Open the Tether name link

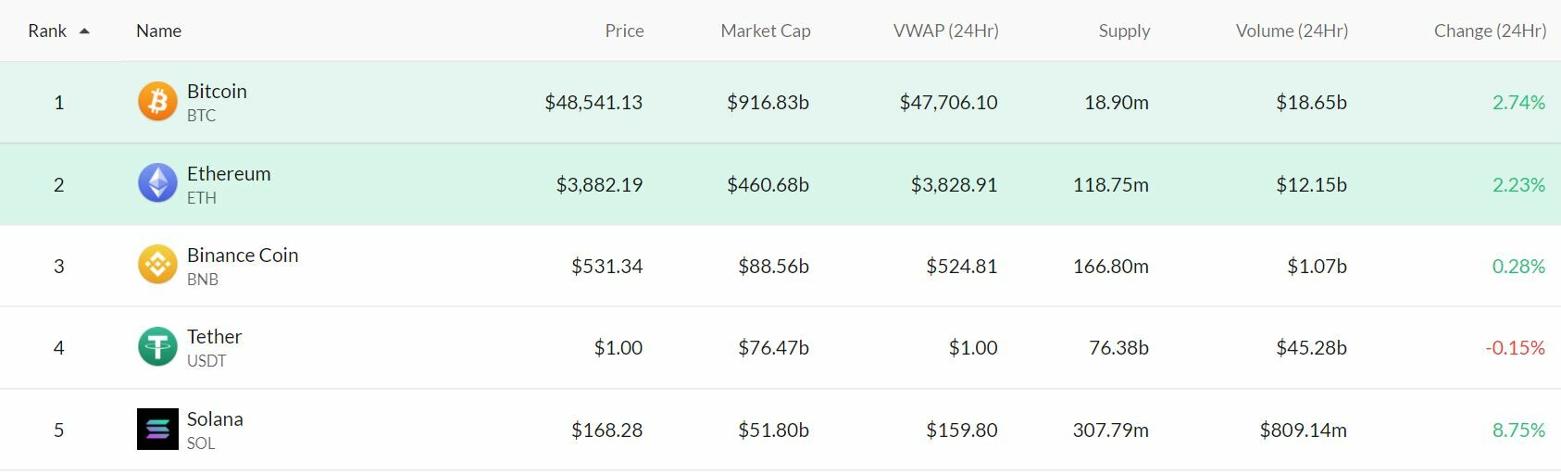(214, 337)
